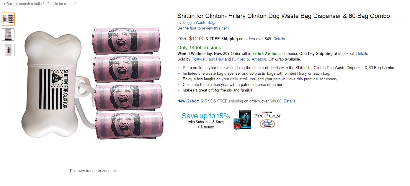Open Doggie Waste Bags brand page
410x186 pixels.
pyautogui.click(x=199, y=23)
